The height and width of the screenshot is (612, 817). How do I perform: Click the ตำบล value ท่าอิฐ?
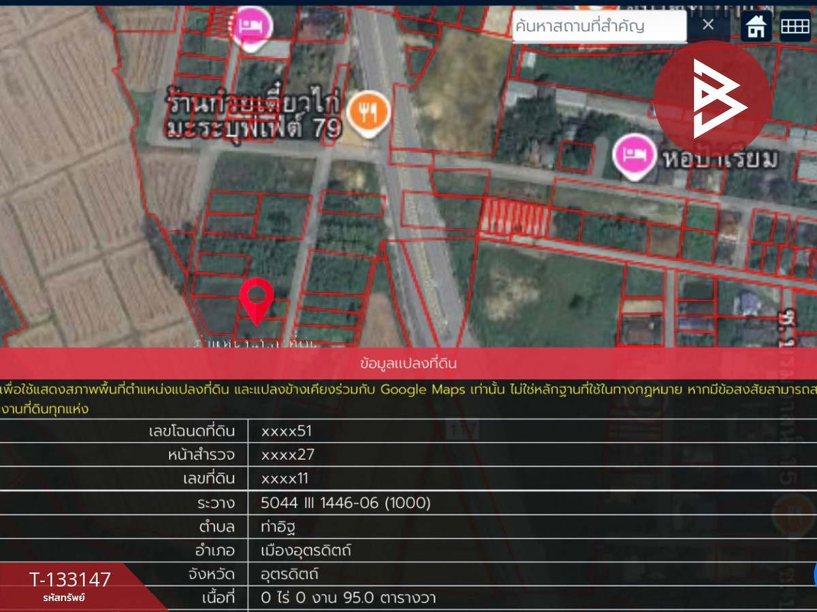point(278,527)
